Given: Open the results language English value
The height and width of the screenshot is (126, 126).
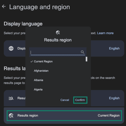Looking at the screenshot, I should (114, 98).
